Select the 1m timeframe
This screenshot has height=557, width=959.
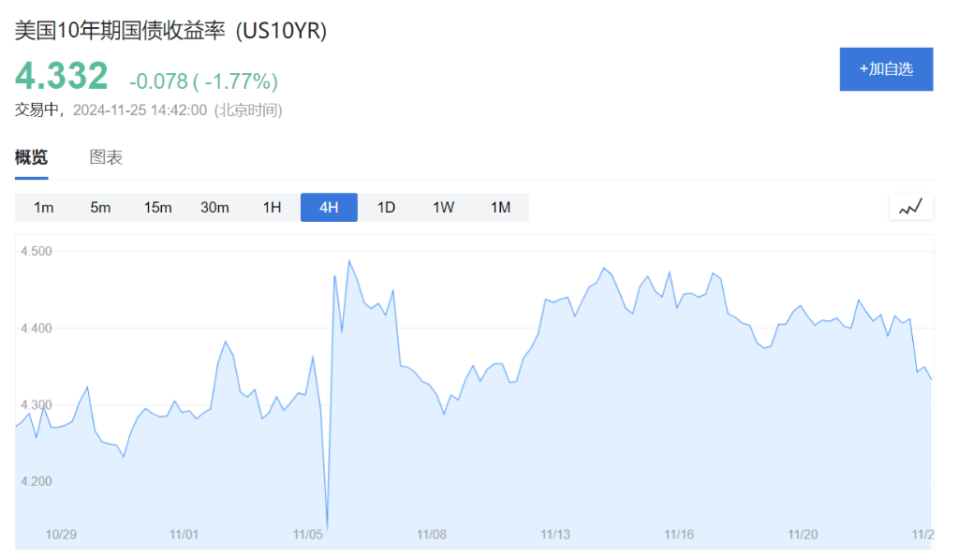tap(43, 208)
